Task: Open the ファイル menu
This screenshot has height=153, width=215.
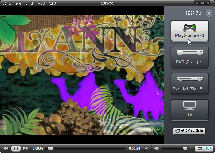Action: coord(7,3)
